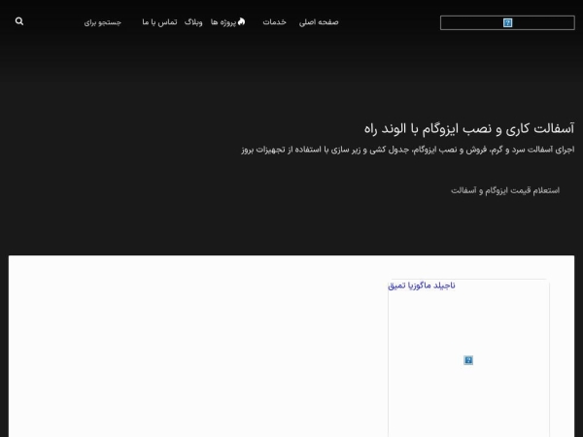Open the پروژه ها menu item
583x437 pixels.
tap(223, 22)
